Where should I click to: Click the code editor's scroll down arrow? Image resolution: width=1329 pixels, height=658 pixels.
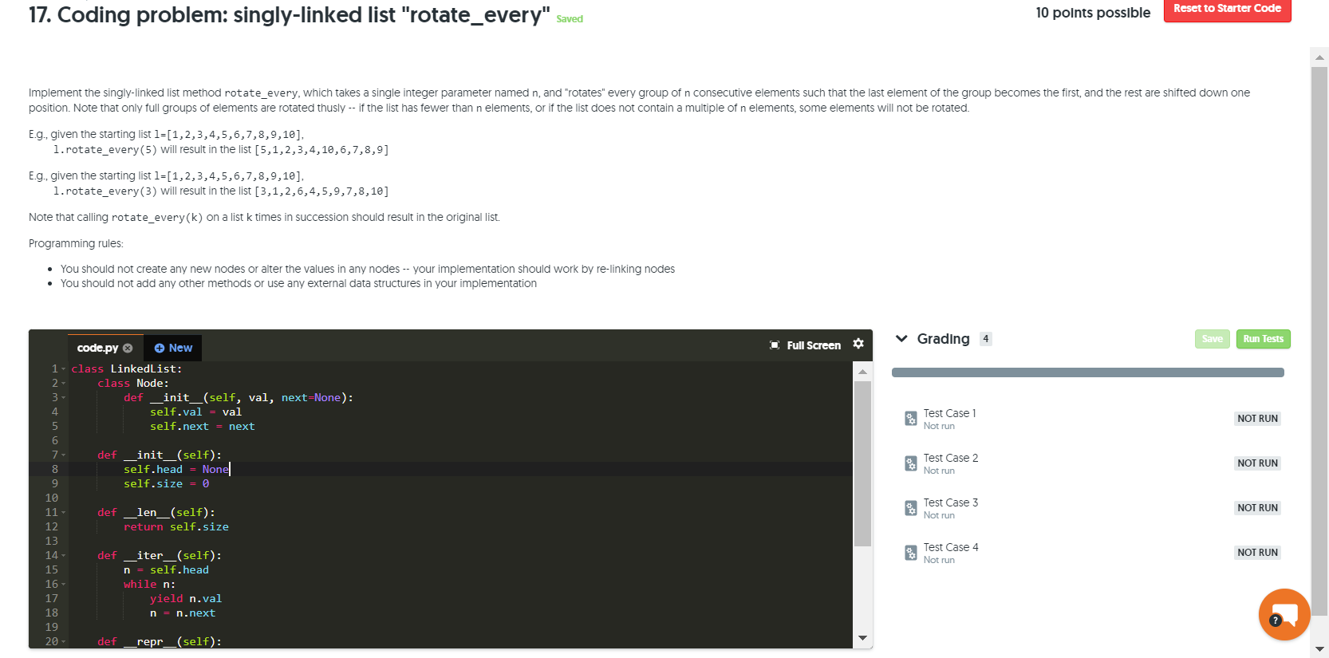click(x=862, y=638)
